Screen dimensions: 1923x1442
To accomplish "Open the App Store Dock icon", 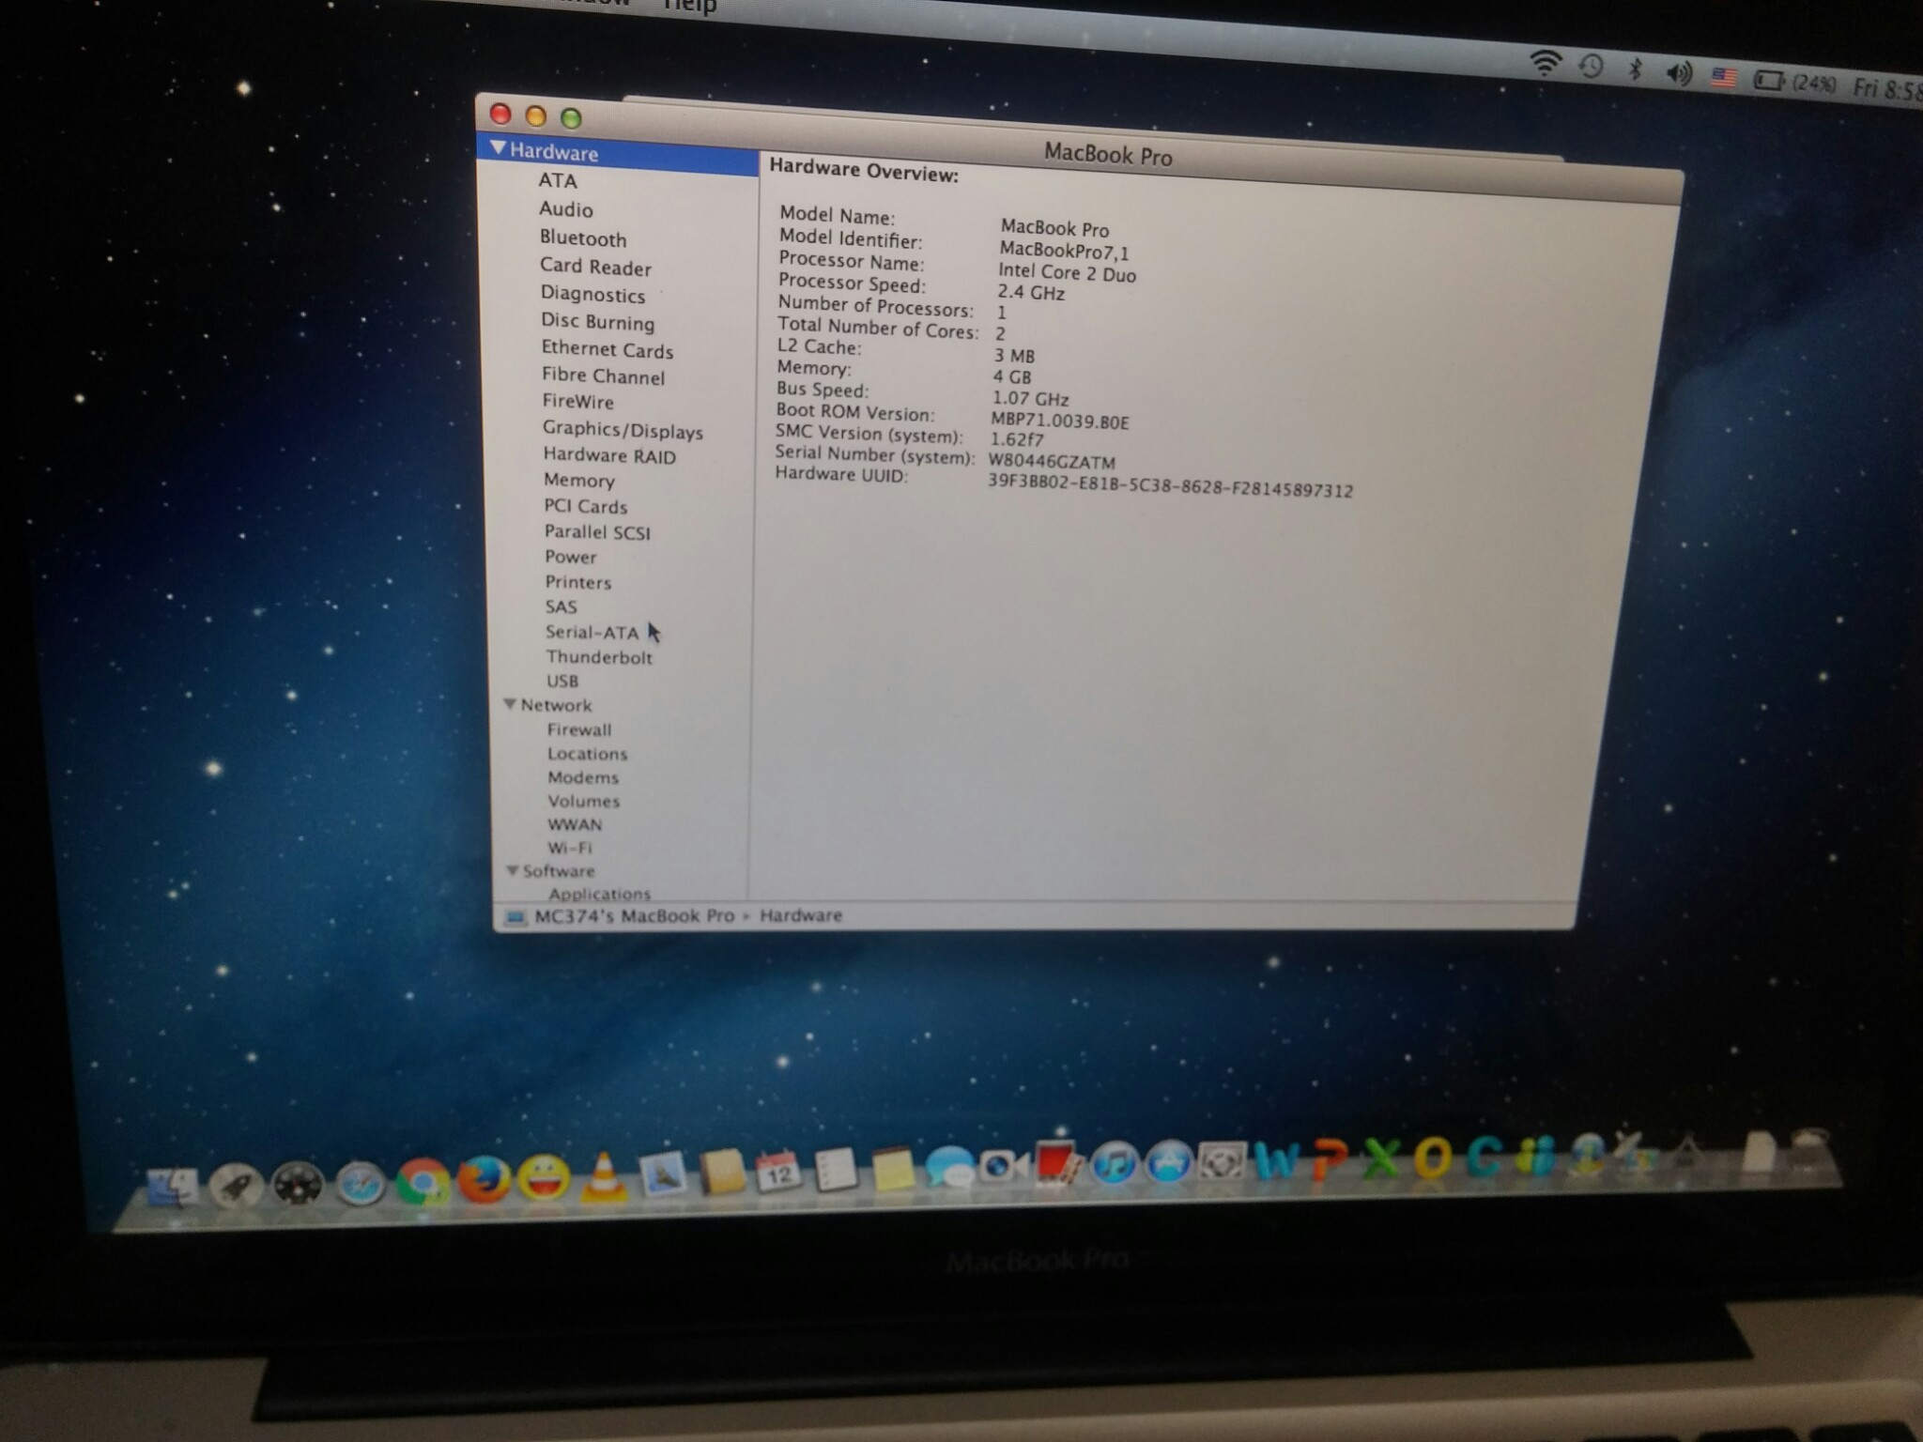I will coord(1169,1163).
